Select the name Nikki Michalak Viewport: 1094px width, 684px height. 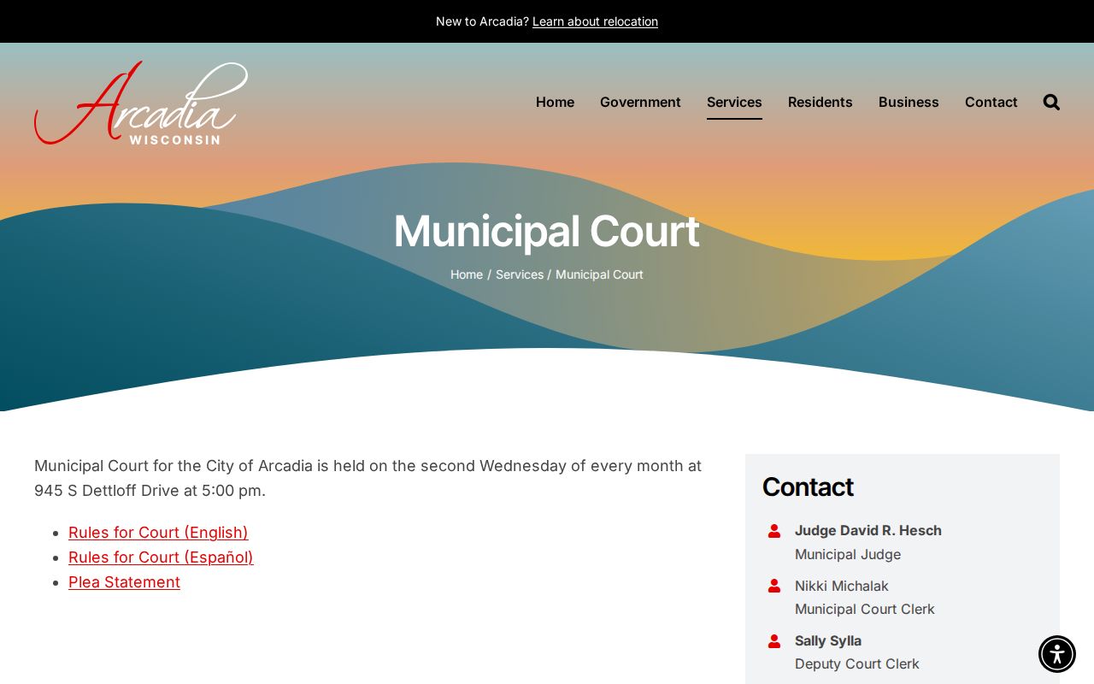point(842,586)
